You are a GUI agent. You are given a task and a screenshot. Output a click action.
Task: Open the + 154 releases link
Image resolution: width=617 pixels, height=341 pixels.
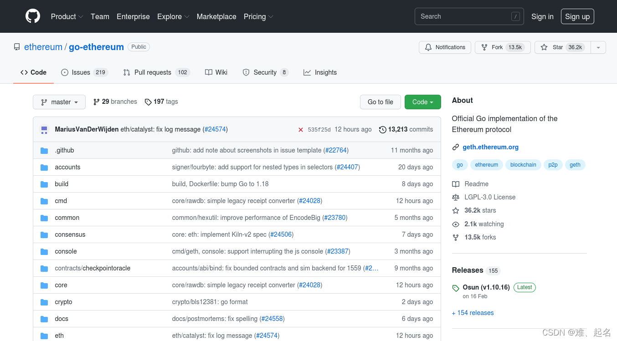point(473,313)
